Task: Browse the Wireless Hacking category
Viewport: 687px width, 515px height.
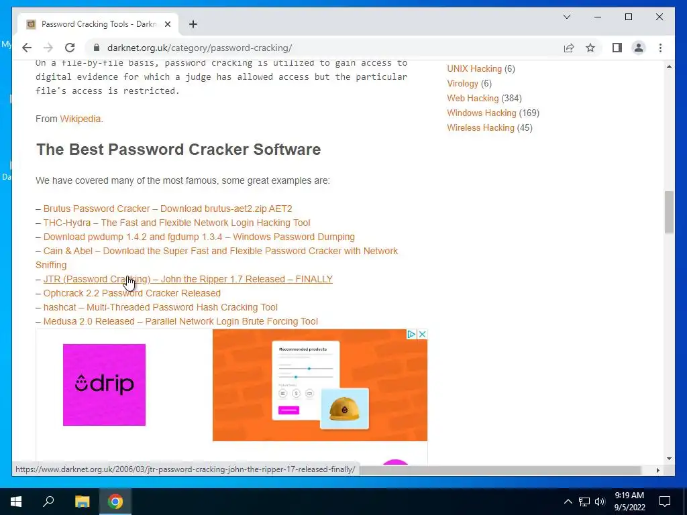Action: click(x=480, y=128)
